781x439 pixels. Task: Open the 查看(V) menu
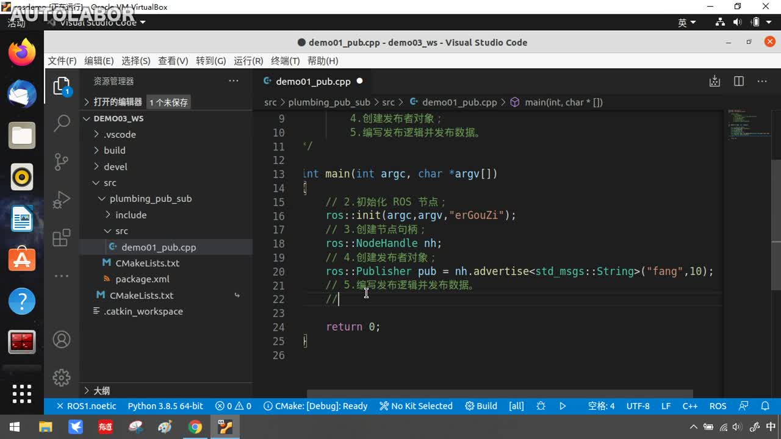(x=173, y=61)
